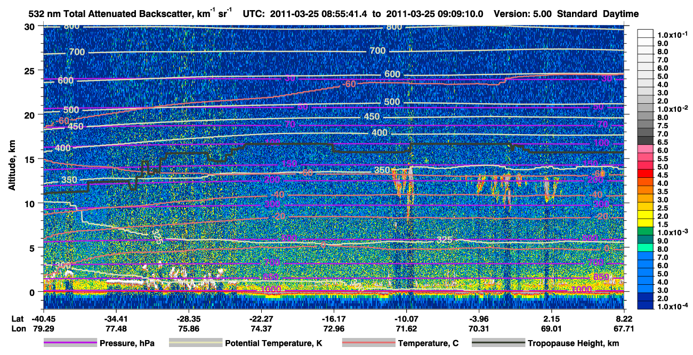Click the colorbar label 3.5
Viewport: 693px width, 355px height.
[662, 192]
